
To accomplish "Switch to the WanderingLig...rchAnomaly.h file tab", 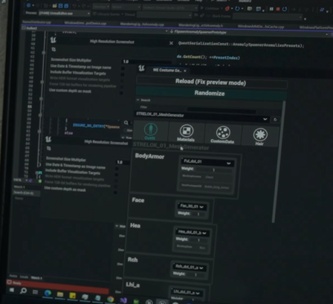I will point(201,25).
